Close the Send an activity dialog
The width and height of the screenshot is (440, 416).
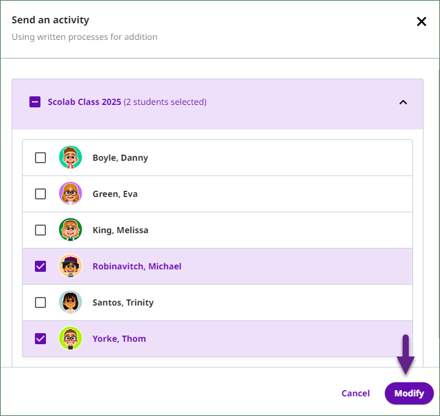(x=422, y=21)
